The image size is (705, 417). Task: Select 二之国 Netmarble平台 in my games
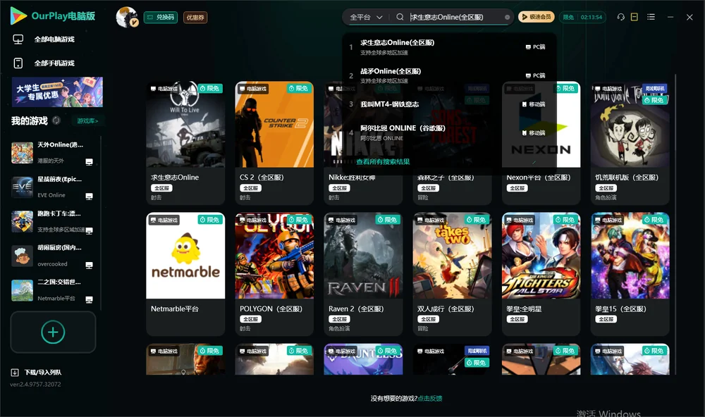(53, 290)
